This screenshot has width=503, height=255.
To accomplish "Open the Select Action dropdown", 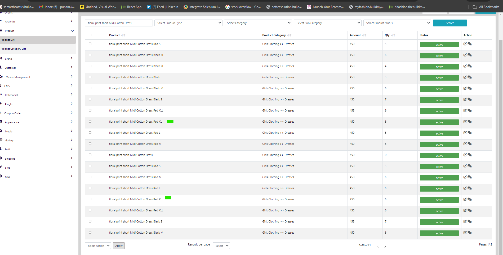I will pos(98,246).
